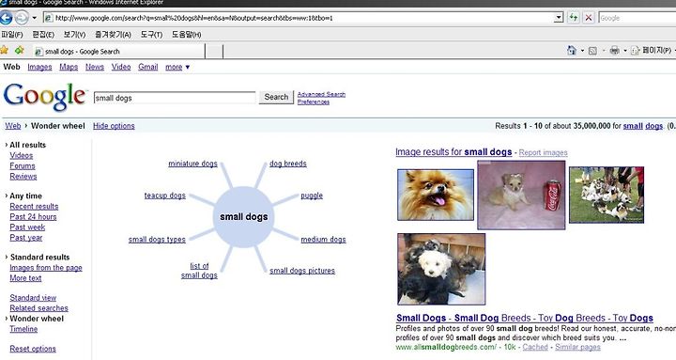Select 'puggle' wonder wheel spoke
676x360 pixels.
click(x=312, y=196)
